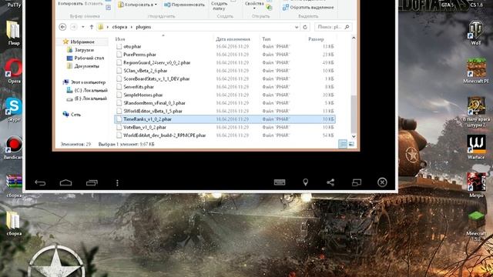Tap the Android home button
This screenshot has height=277, width=493.
tap(65, 182)
